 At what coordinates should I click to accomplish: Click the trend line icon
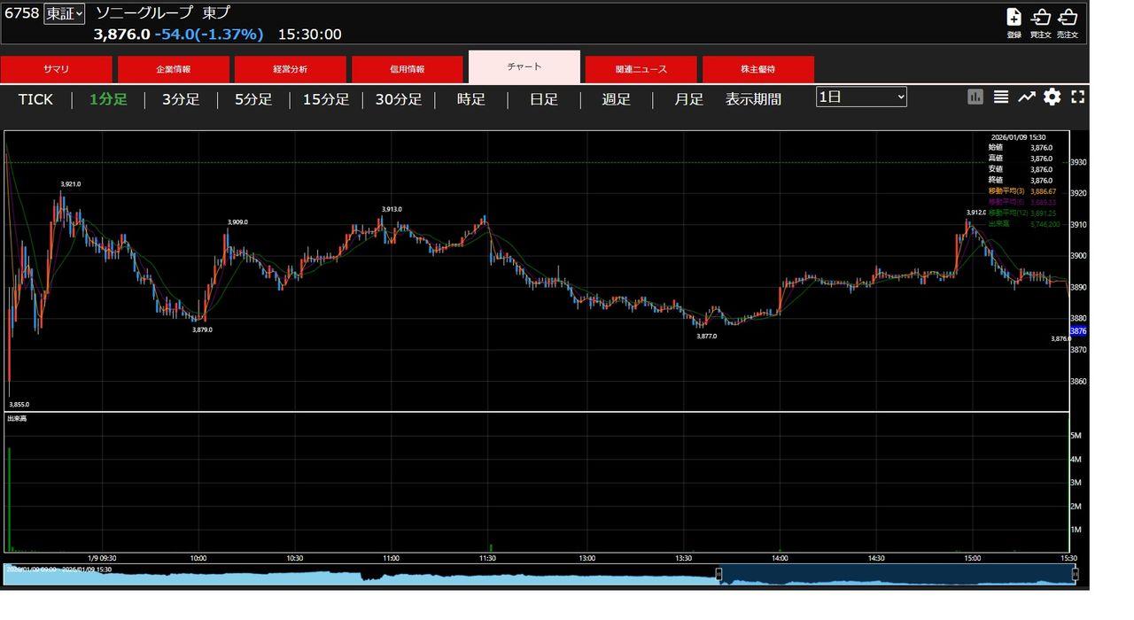coord(1026,97)
